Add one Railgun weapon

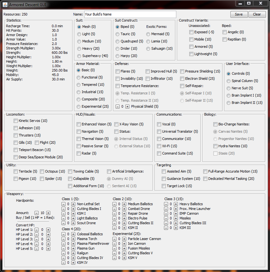pyautogui.click(x=73, y=253)
